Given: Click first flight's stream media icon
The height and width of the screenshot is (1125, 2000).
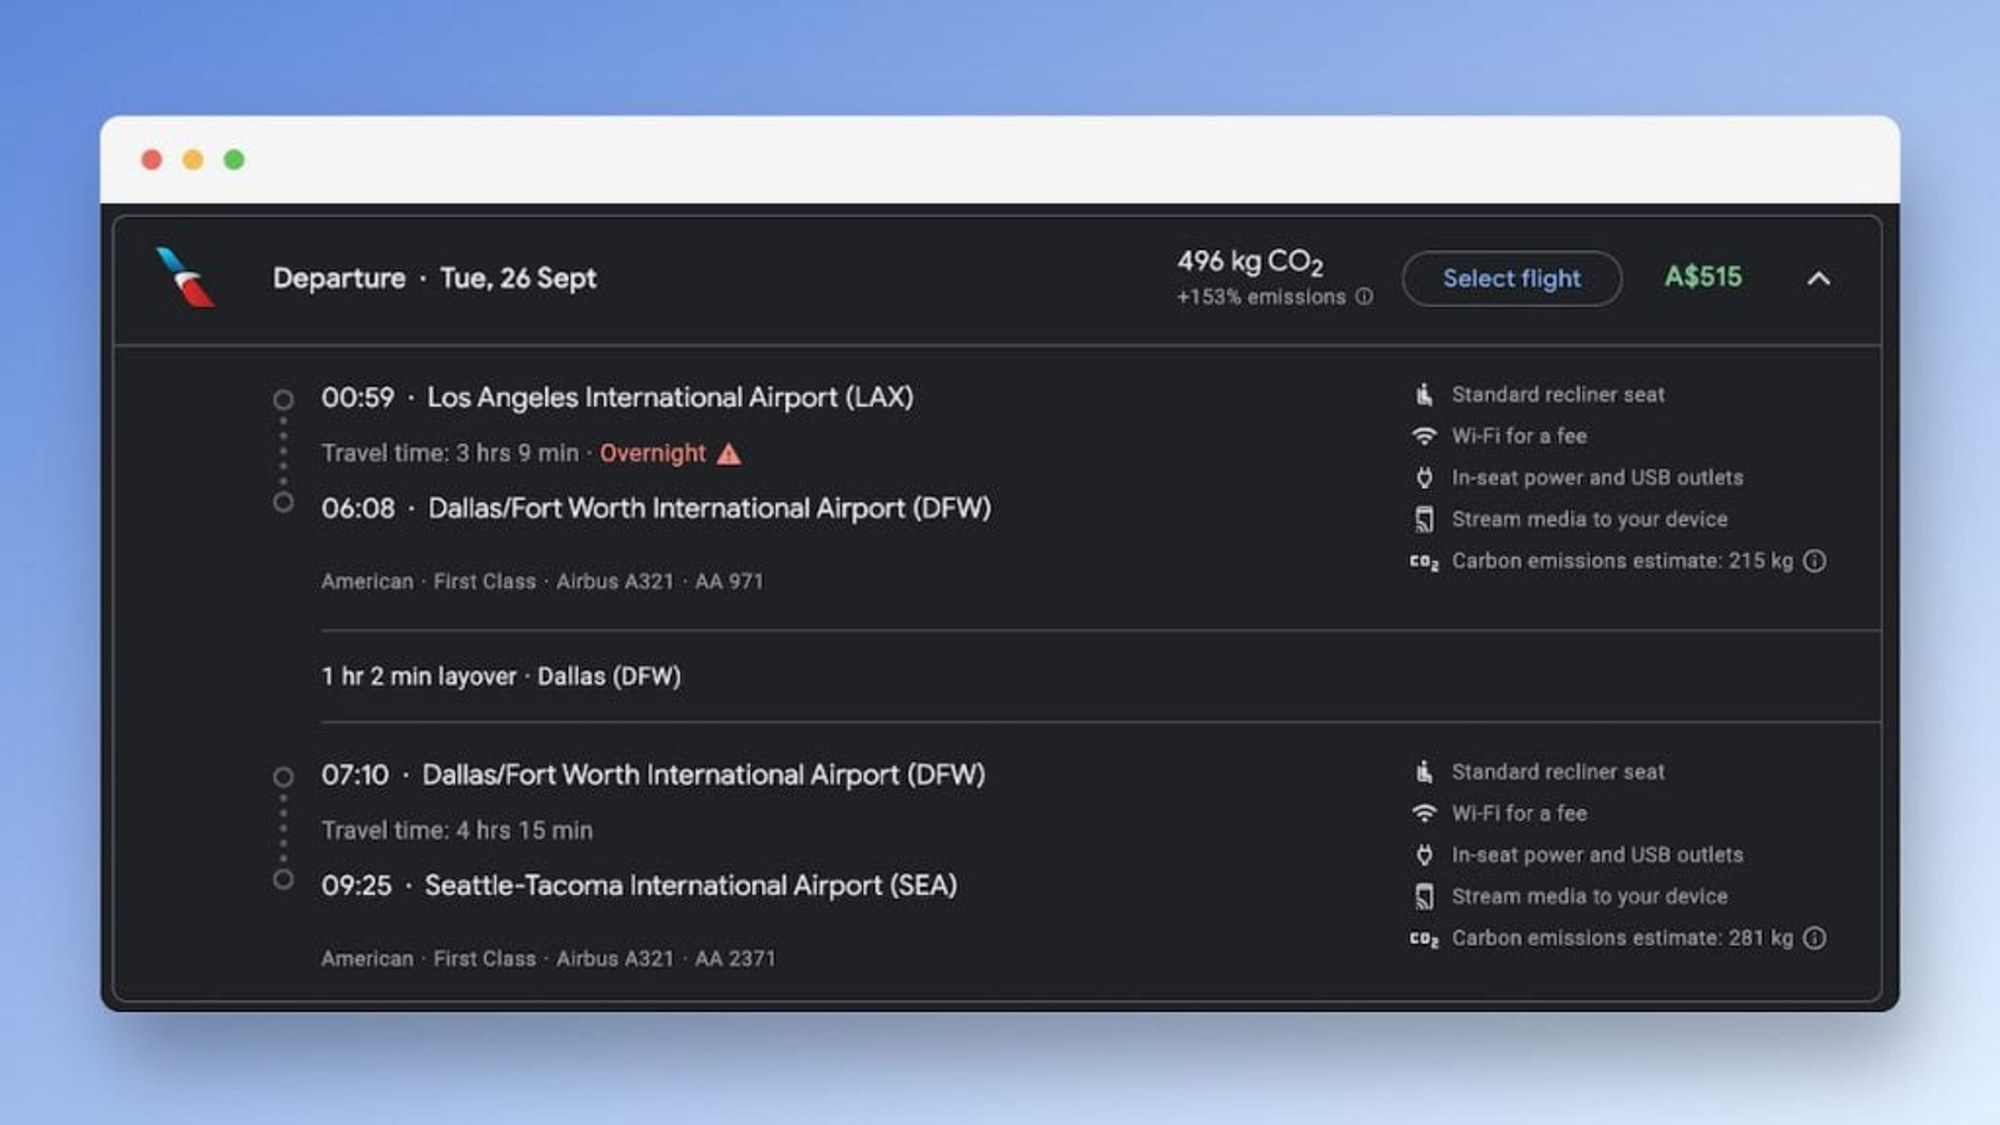Looking at the screenshot, I should (1423, 519).
